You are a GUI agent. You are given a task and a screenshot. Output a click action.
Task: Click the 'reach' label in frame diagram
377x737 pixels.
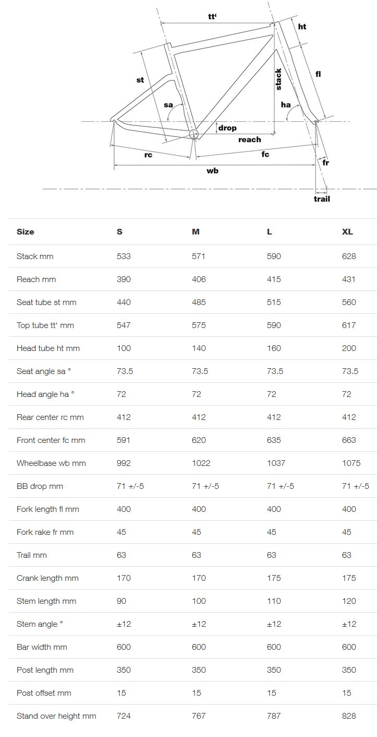249,140
